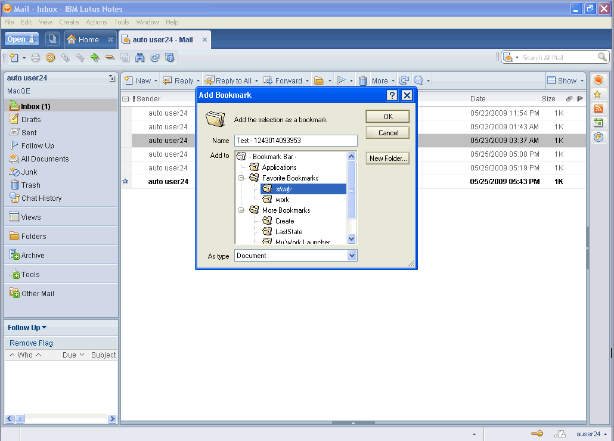
Task: Open the Actions menu
Action: (96, 22)
